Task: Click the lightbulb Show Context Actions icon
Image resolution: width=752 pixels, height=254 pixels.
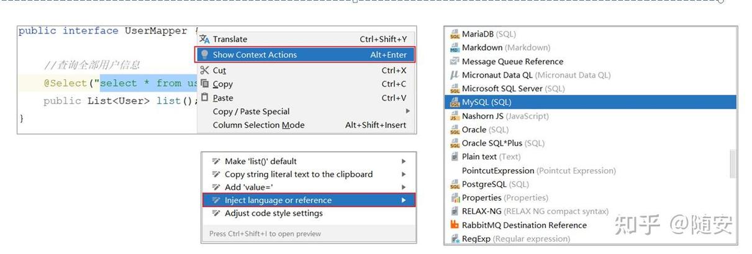Action: pos(204,55)
